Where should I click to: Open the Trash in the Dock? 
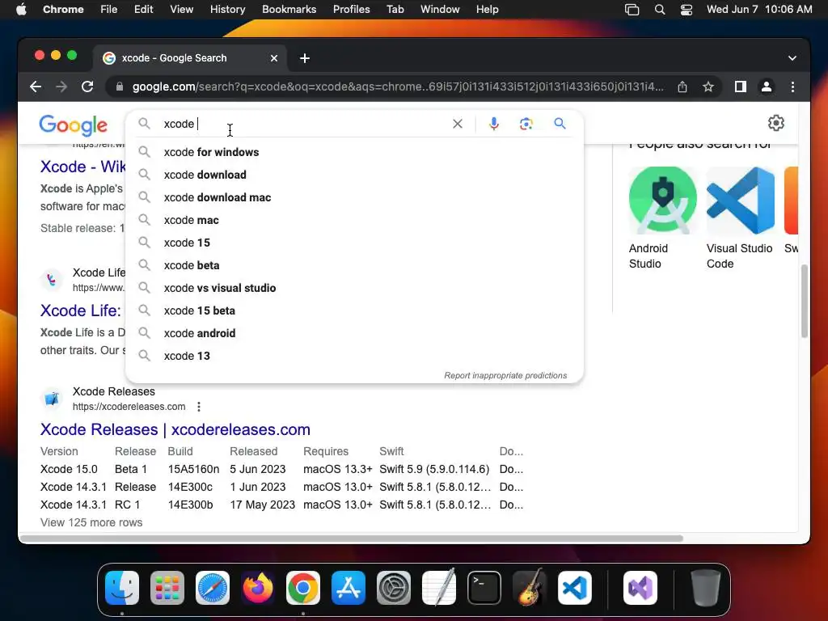706,588
